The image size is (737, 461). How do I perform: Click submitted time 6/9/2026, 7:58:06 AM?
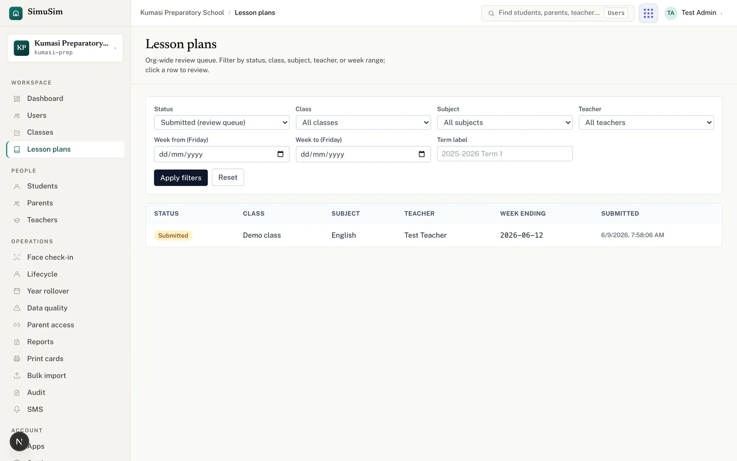(632, 235)
